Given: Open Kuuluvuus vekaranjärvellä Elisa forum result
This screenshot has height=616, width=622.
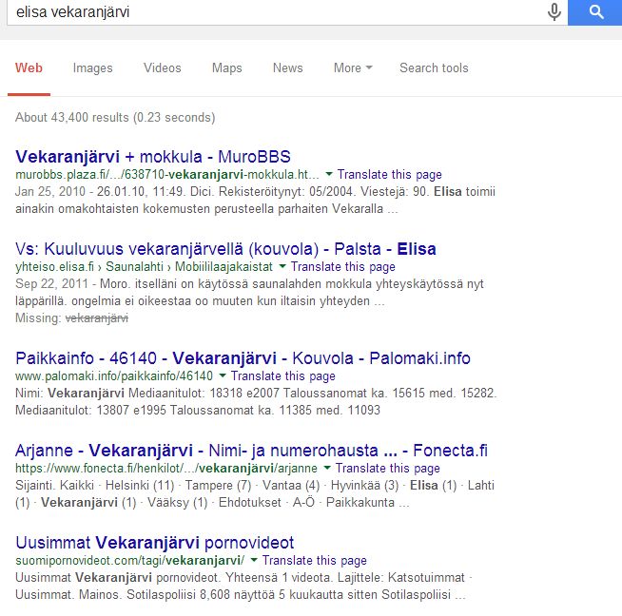Looking at the screenshot, I should click(x=225, y=249).
